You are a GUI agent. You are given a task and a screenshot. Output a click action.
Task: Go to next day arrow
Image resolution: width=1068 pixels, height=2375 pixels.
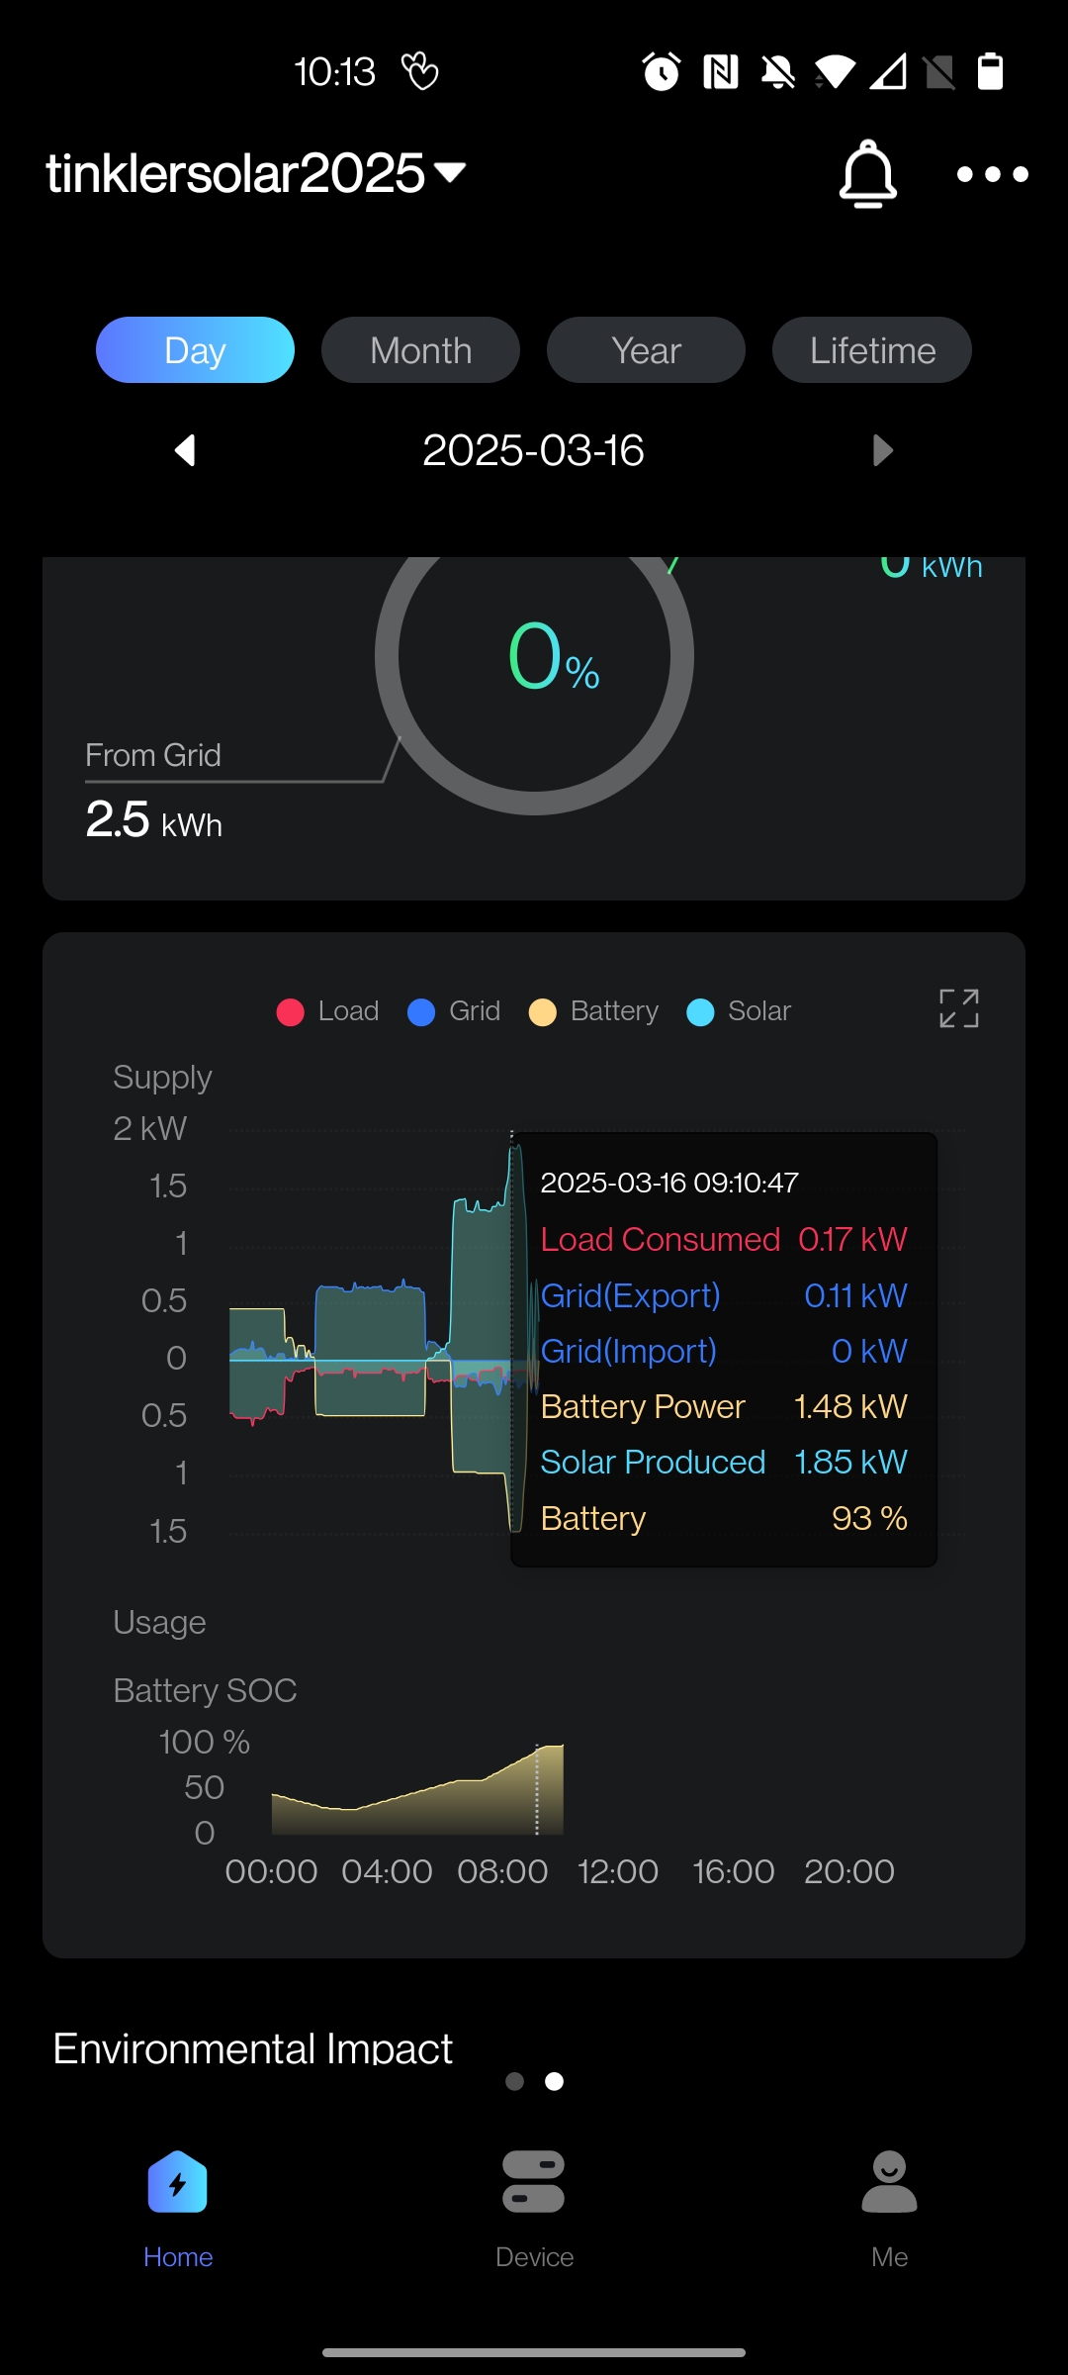[x=883, y=450]
